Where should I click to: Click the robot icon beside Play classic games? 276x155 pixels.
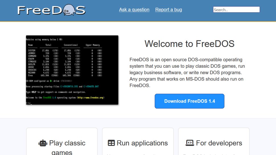[43, 143]
